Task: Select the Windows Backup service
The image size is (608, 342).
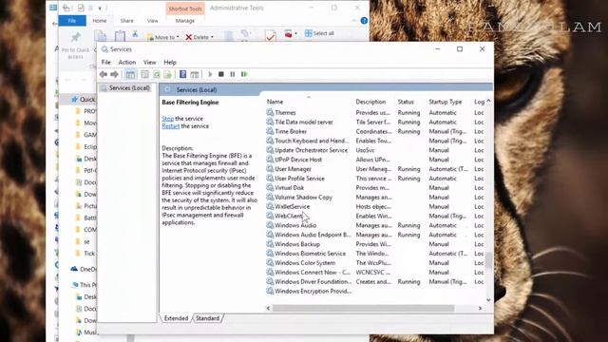Action: 297,244
